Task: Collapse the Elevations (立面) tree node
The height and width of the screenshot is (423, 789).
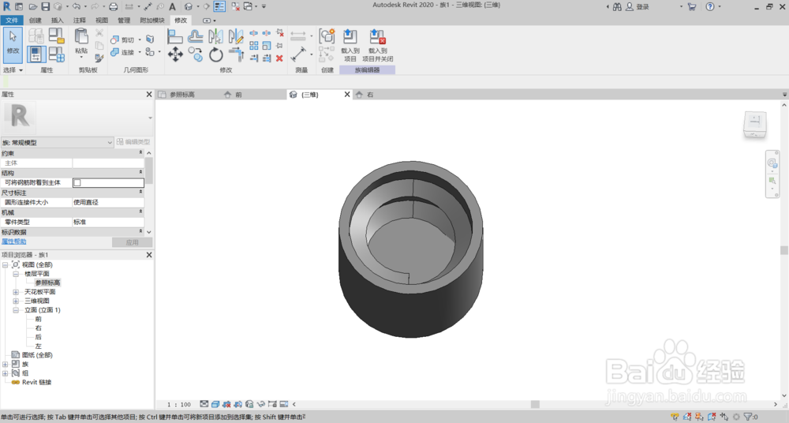Action: coord(16,310)
